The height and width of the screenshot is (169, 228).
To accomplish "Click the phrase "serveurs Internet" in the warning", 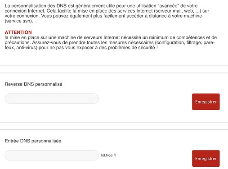I will tap(102, 37).
